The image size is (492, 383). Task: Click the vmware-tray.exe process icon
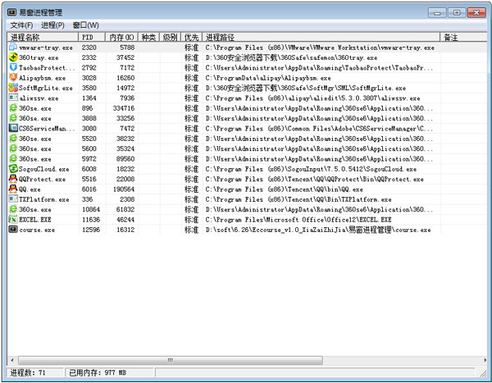point(13,47)
